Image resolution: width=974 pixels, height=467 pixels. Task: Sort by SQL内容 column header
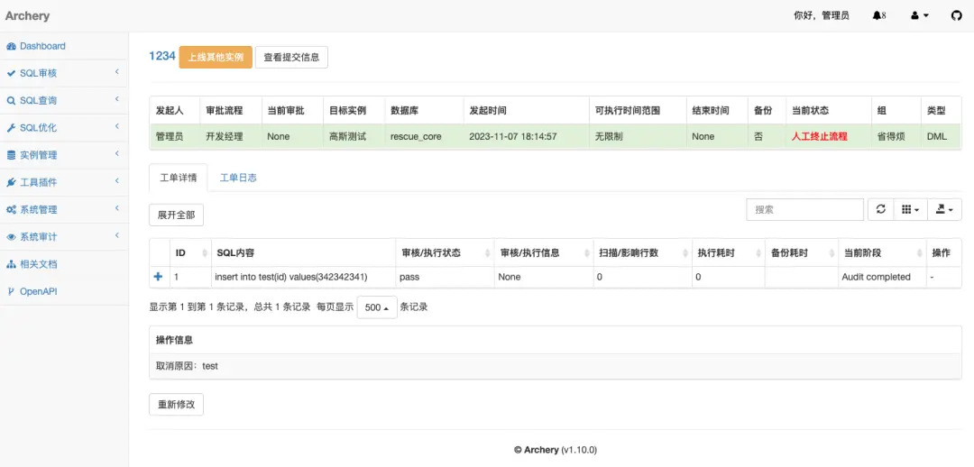[303, 252]
